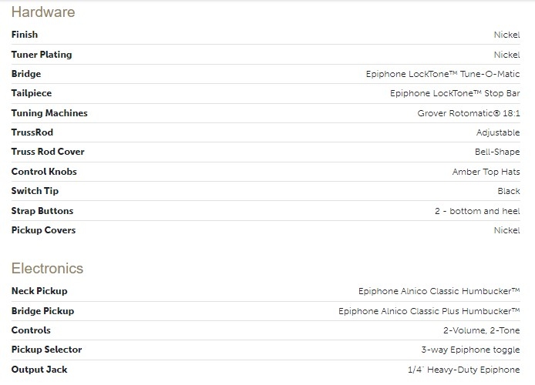
Task: Click the 2 - bottom and heel value
Action: 477,211
